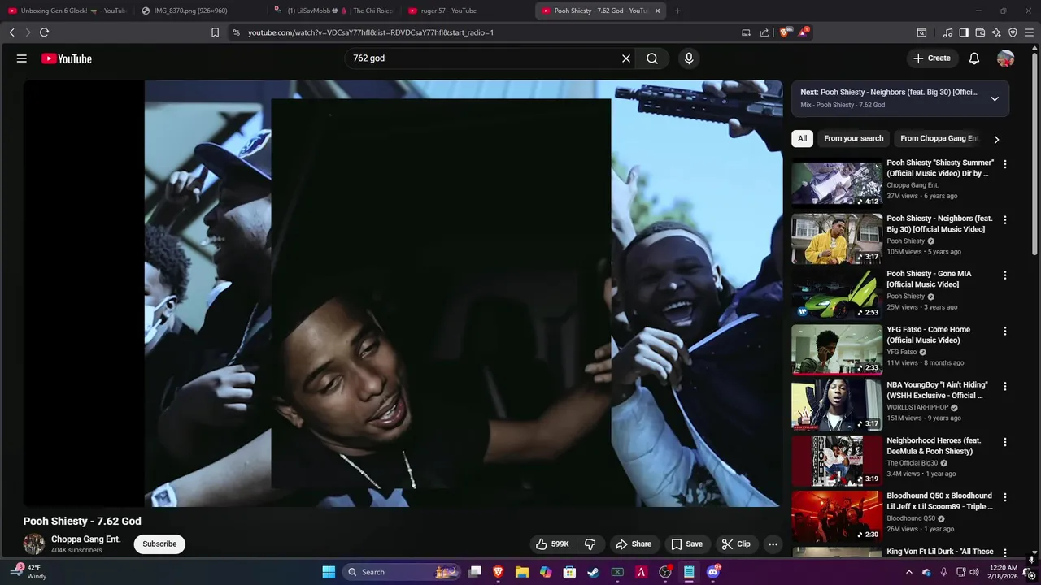Open Brave VPN shield icon
The width and height of the screenshot is (1041, 585).
(x=1013, y=32)
